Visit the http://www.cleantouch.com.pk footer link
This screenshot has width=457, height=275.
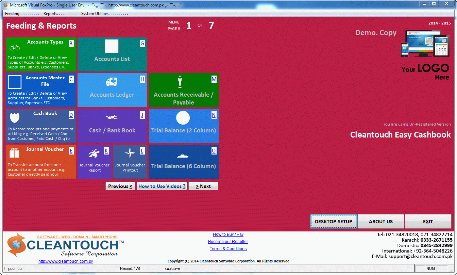pos(66,261)
